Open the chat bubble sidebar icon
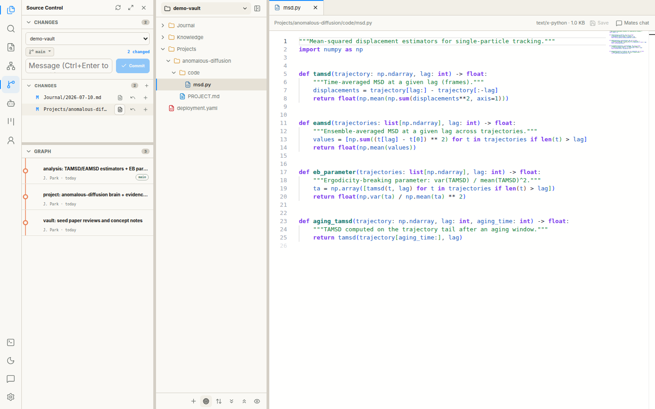This screenshot has width=655, height=409. point(11,379)
